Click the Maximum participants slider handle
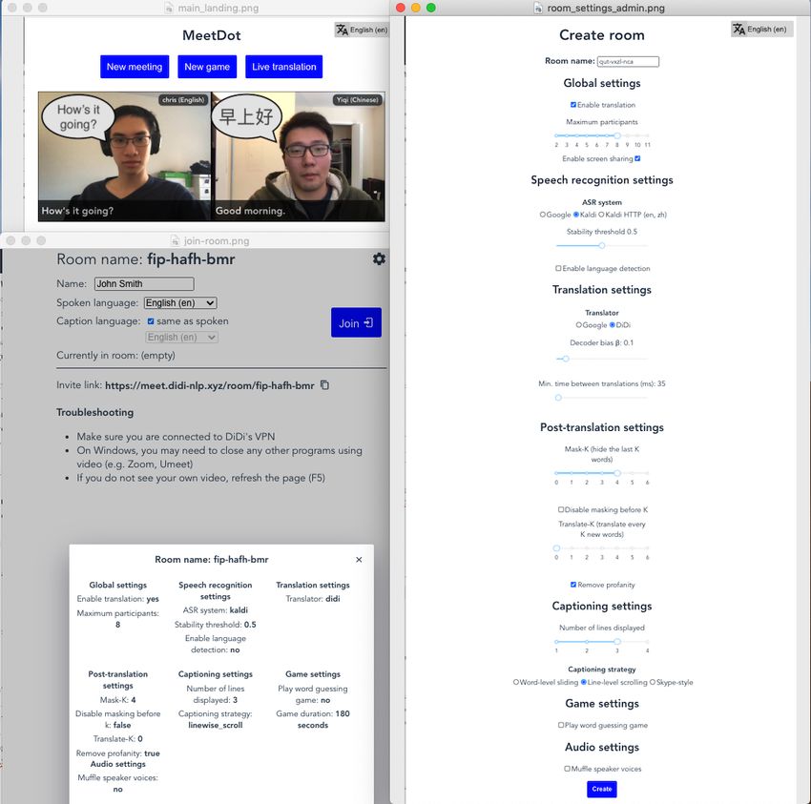Viewport: 811px width, 804px height. (x=617, y=135)
